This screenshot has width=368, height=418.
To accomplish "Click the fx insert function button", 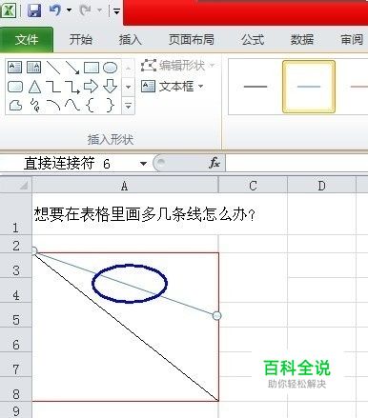I will point(215,163).
